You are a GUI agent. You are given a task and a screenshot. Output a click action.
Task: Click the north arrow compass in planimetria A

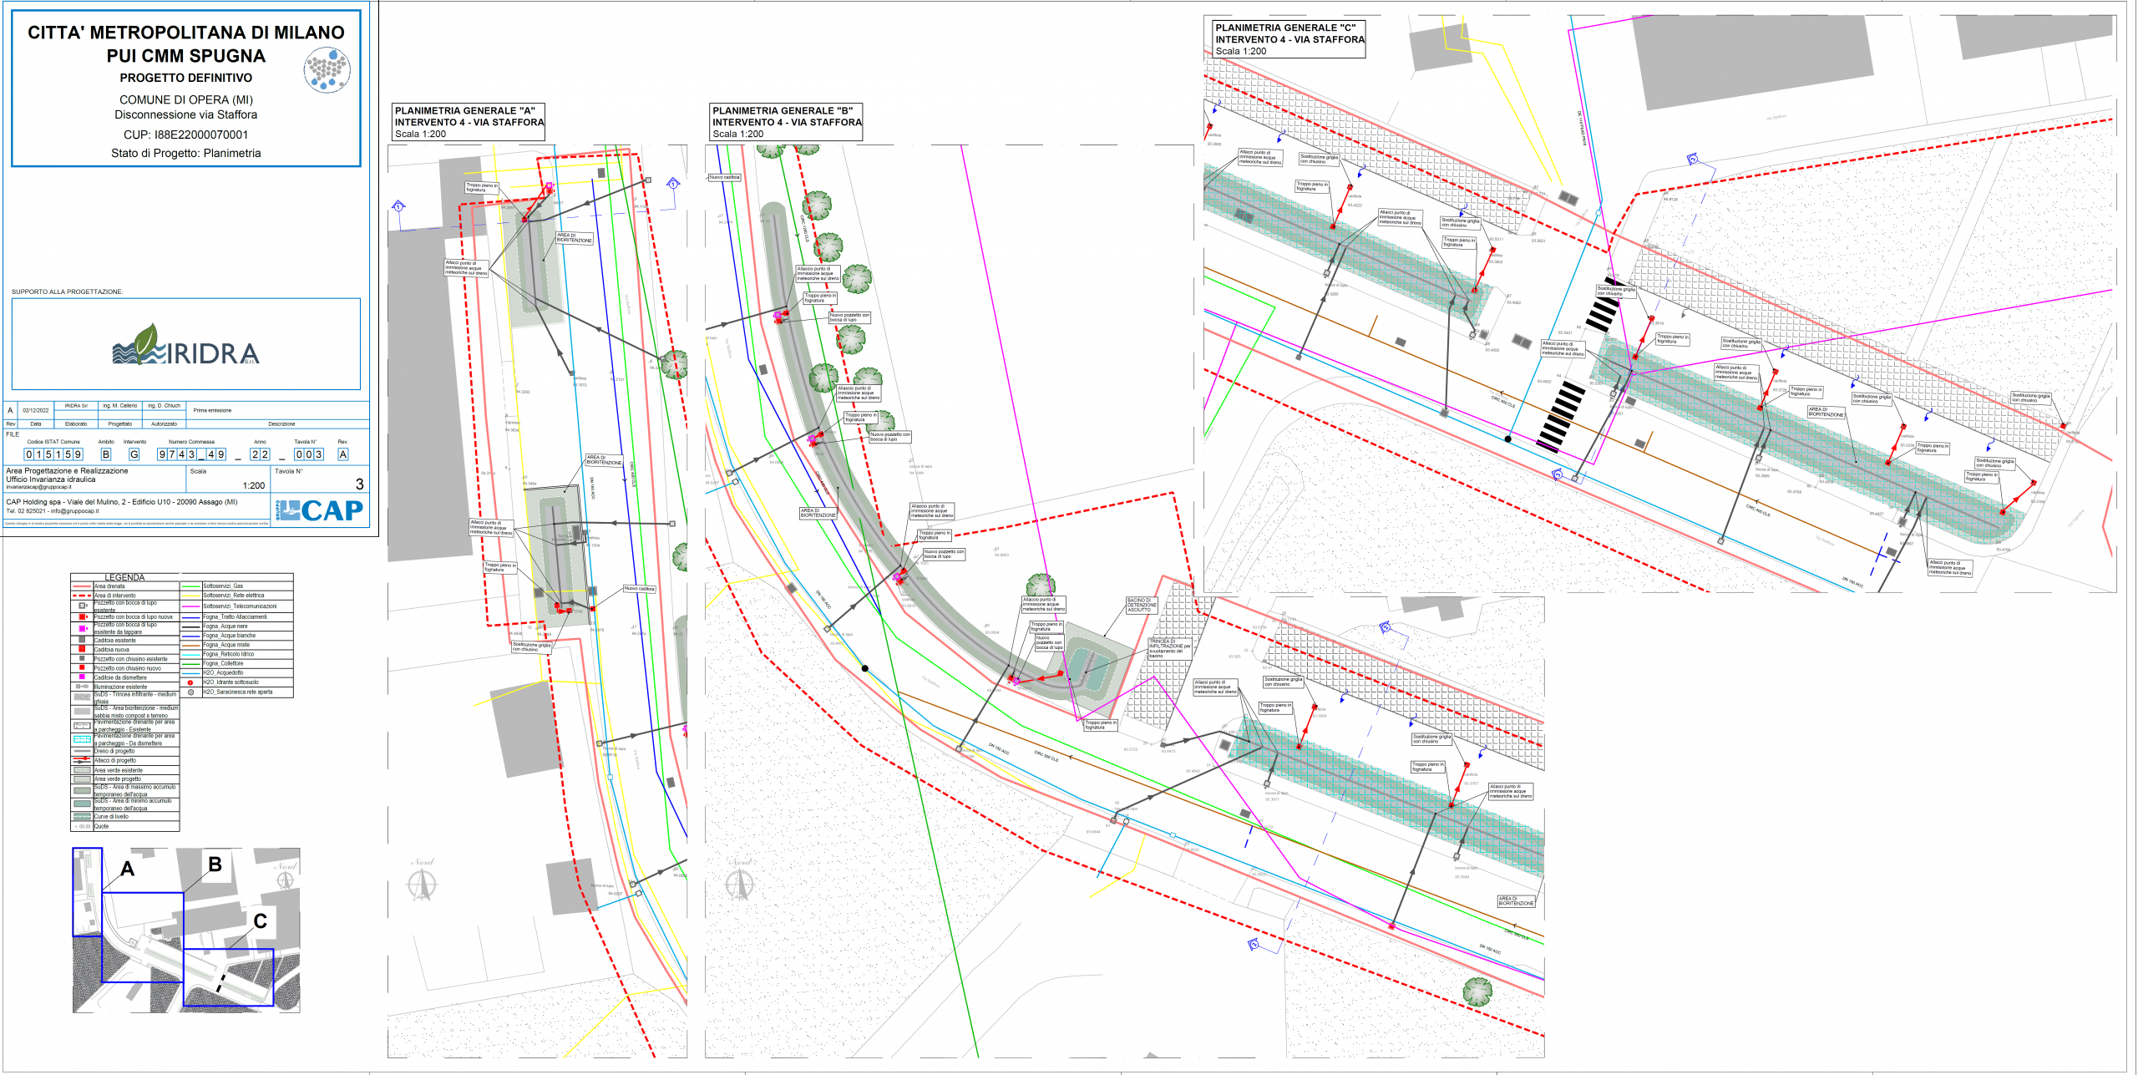point(422,882)
